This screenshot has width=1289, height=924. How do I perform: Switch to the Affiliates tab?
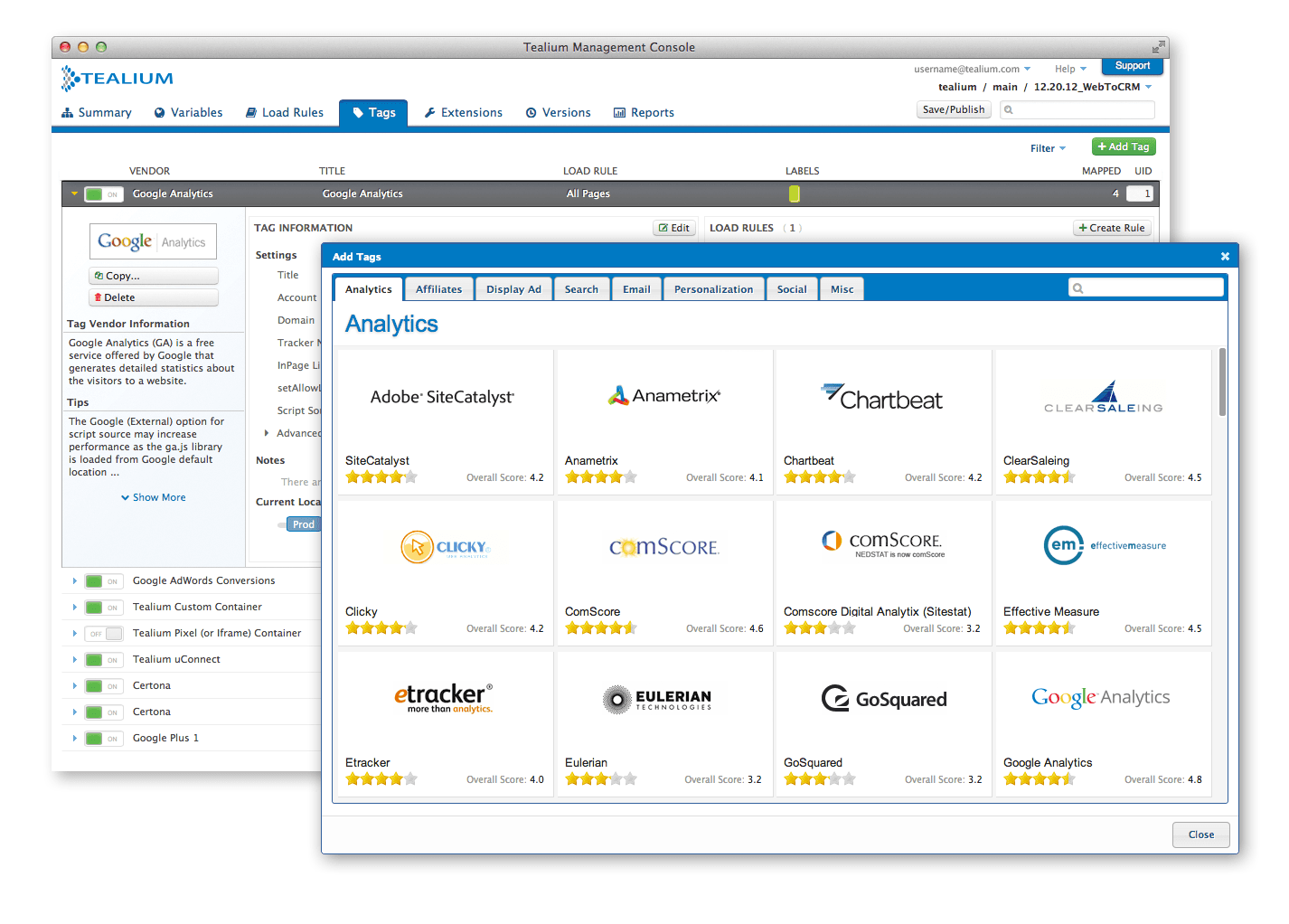tap(438, 289)
